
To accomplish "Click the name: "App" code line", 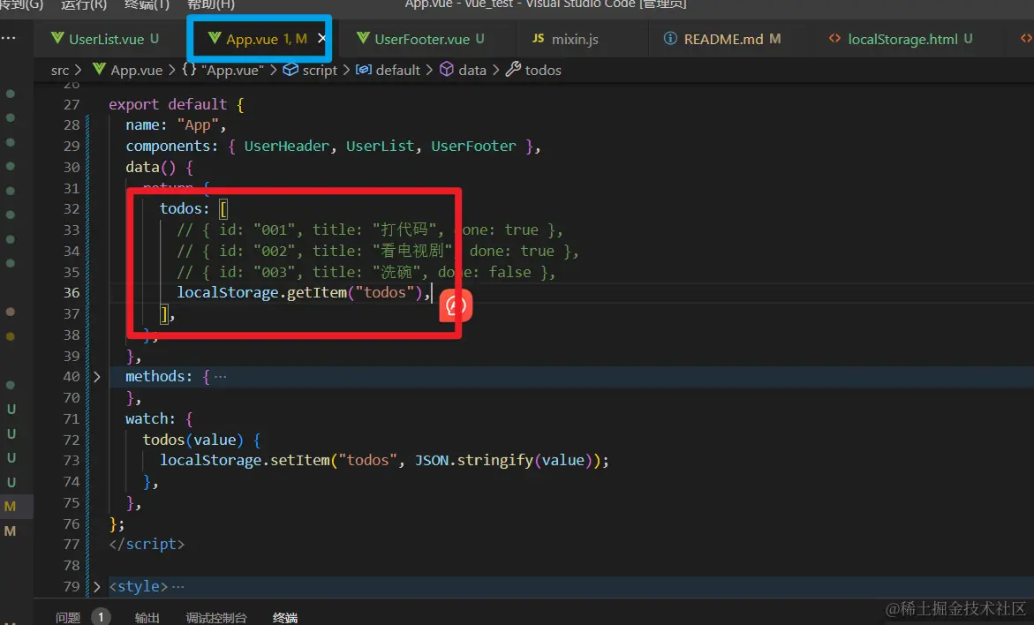I will tap(176, 125).
